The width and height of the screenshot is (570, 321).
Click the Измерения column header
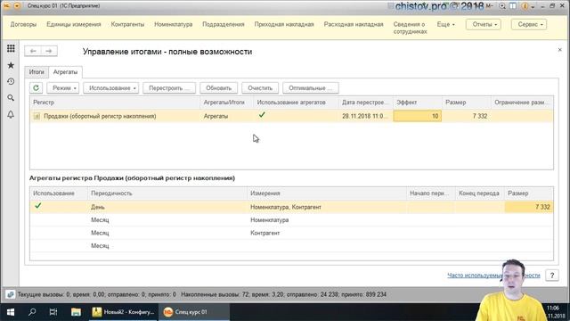click(327, 193)
